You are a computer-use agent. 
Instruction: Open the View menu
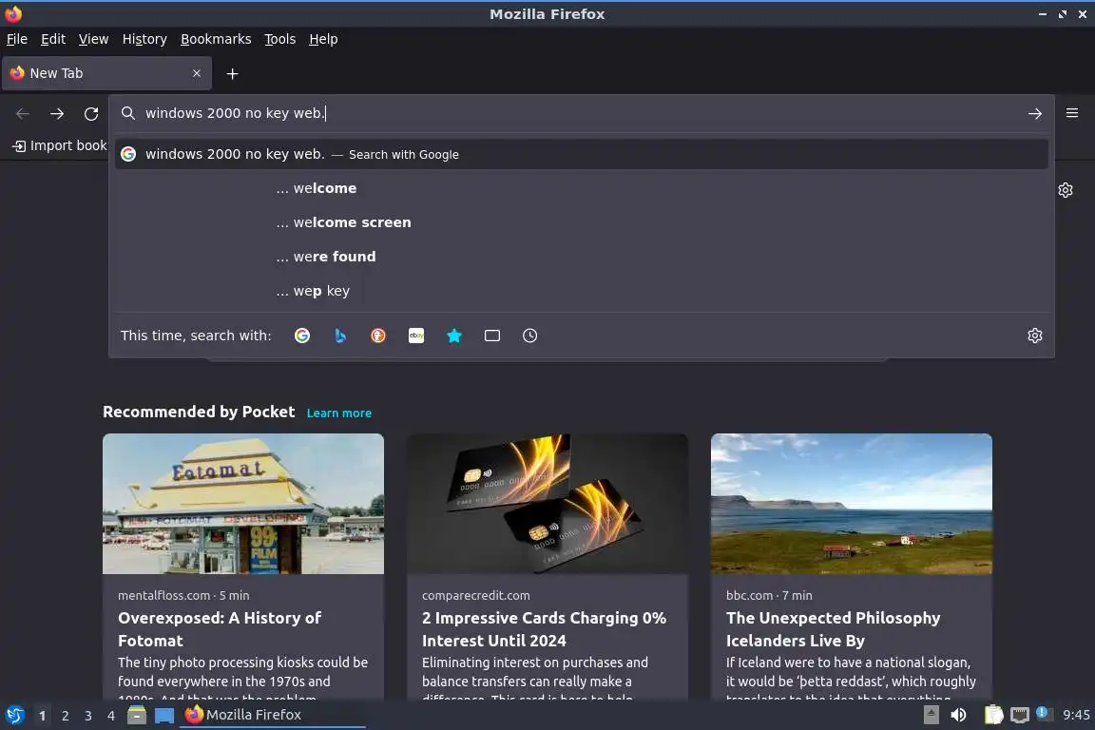[x=93, y=39]
